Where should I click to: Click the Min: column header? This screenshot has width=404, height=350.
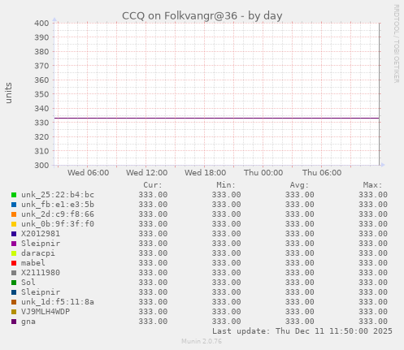click(226, 185)
